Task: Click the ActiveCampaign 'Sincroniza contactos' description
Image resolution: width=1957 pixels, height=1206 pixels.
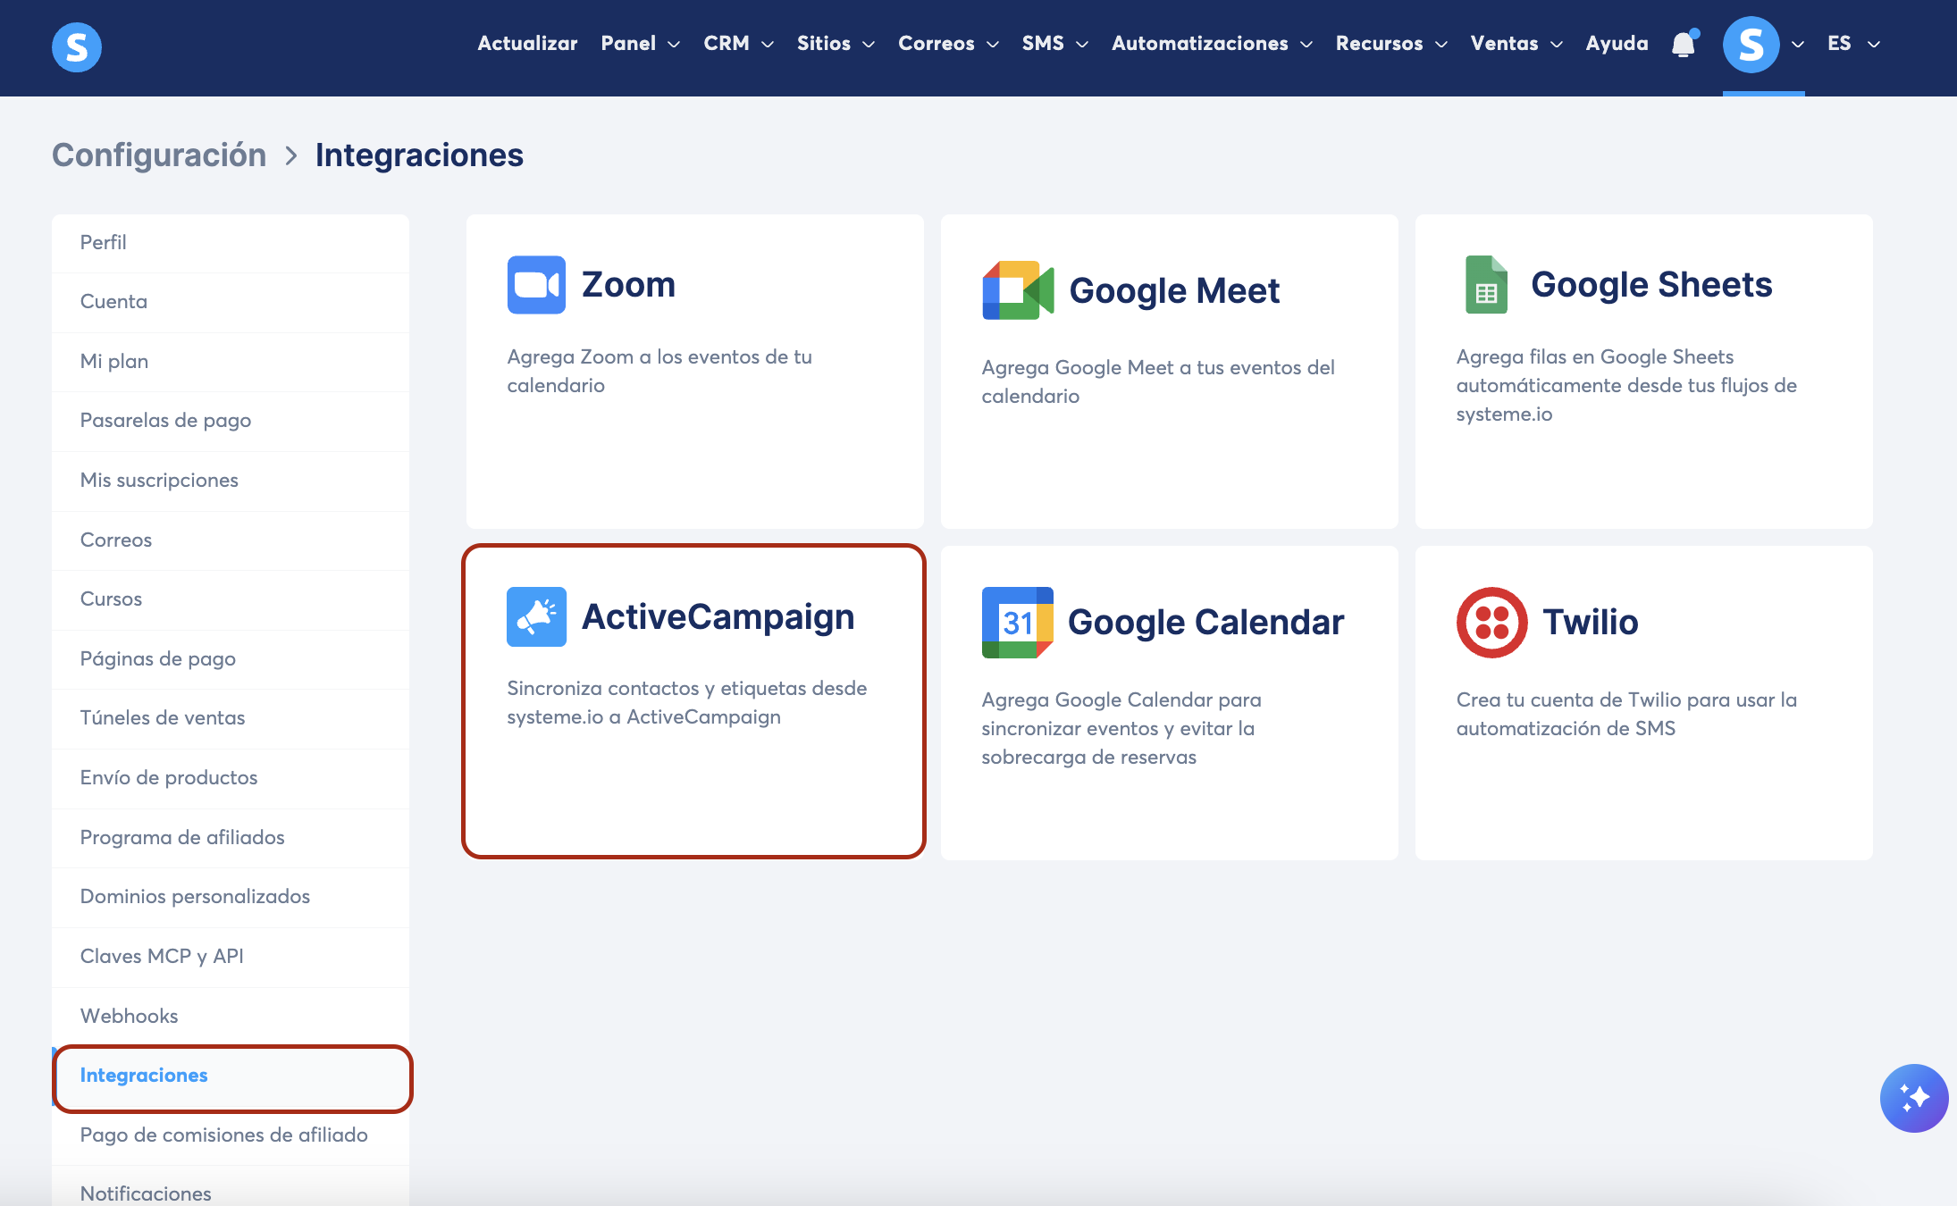Action: point(686,702)
